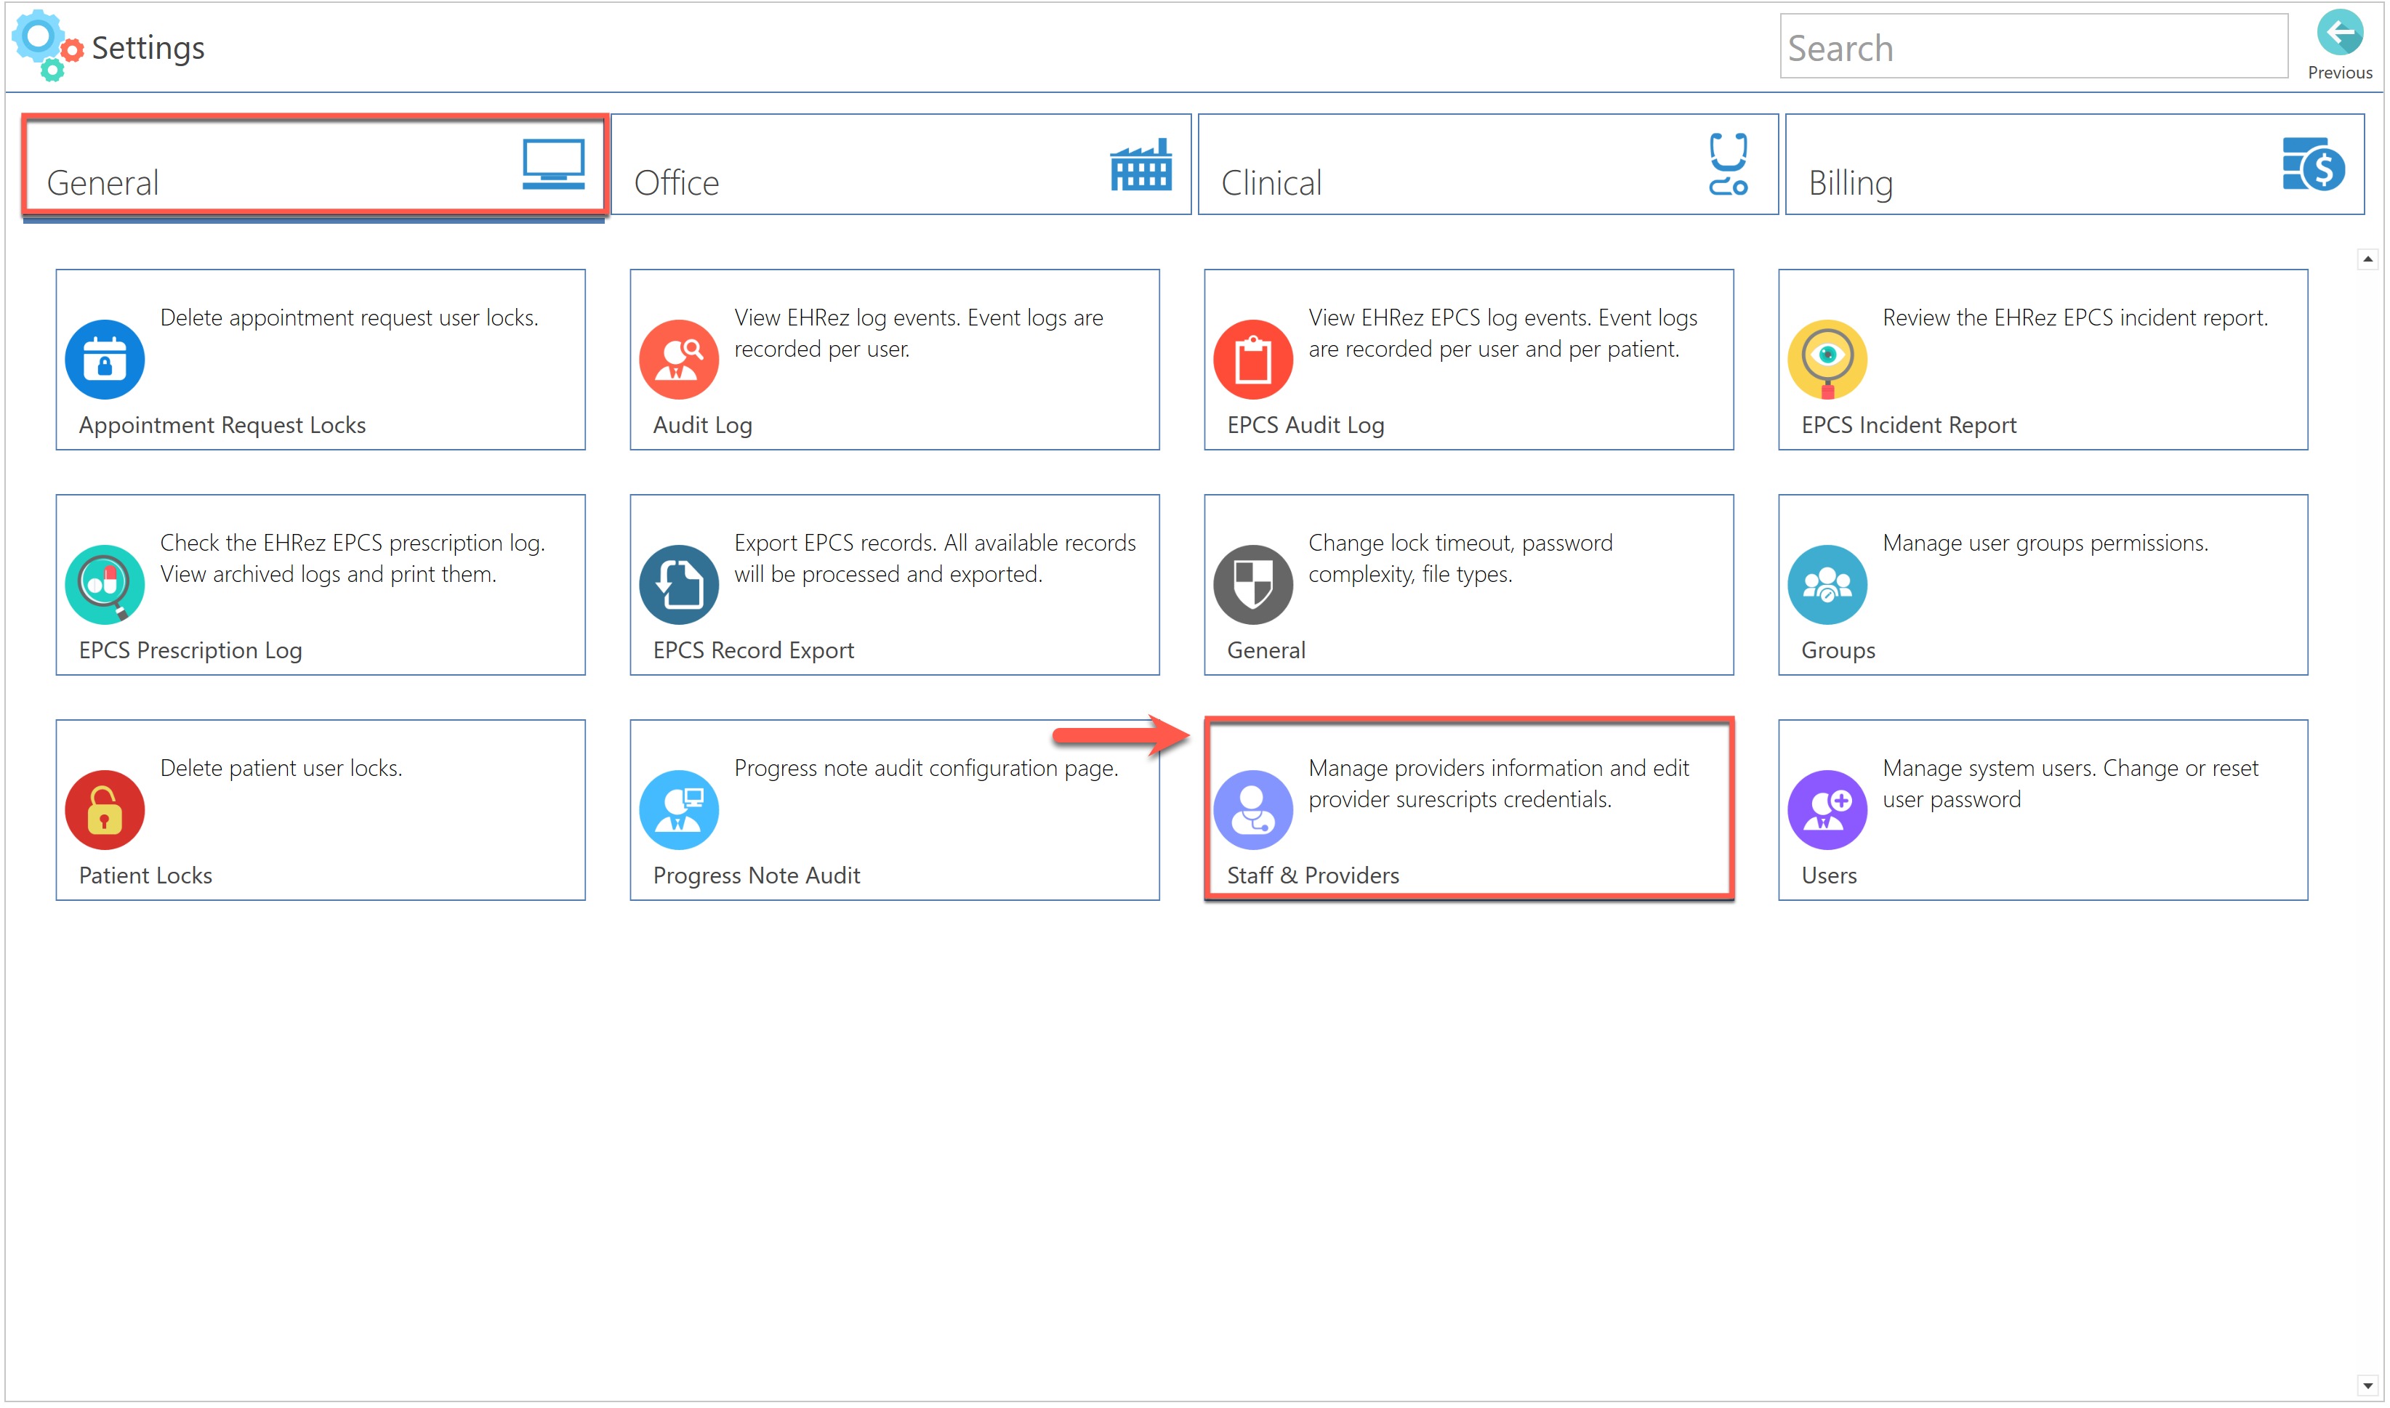Open the EPCS Incident Report label
Screen dimensions: 2390x1408
(1908, 425)
